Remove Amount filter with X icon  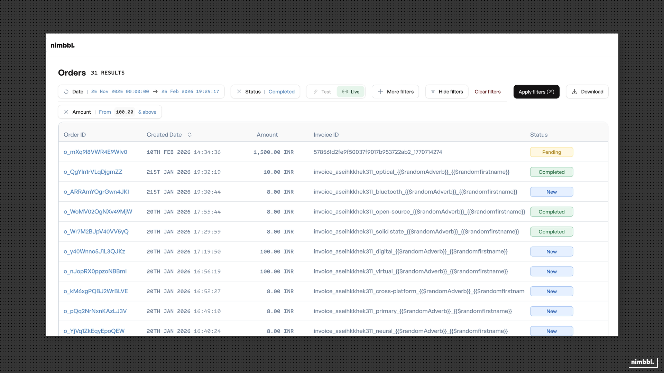coord(66,112)
